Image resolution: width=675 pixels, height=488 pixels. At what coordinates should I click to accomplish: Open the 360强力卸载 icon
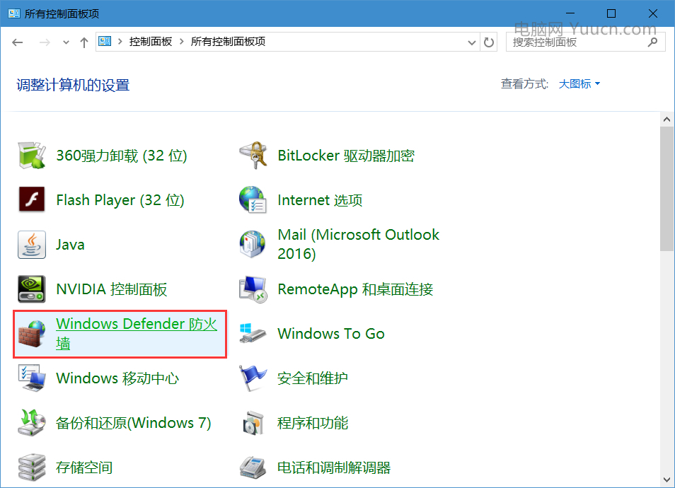pyautogui.click(x=32, y=156)
